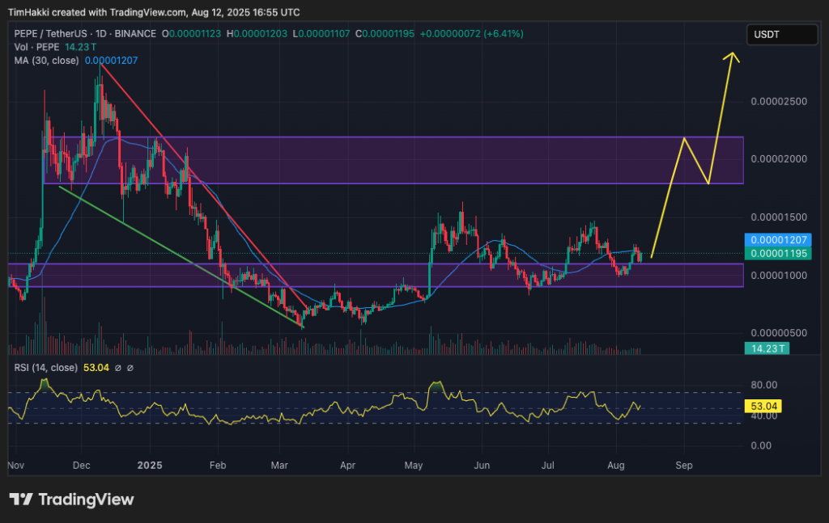The height and width of the screenshot is (523, 829).
Task: Hide the RSI (14, close) indicator
Action: coord(46,366)
